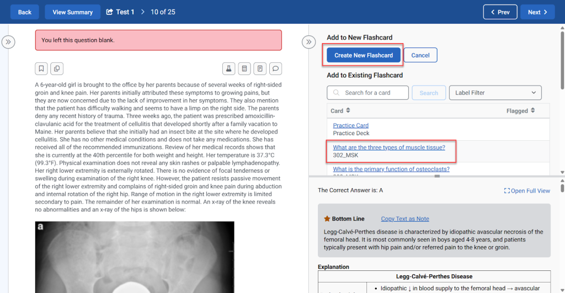Collapse the flashcard panel with double-chevron icon

tap(309, 41)
